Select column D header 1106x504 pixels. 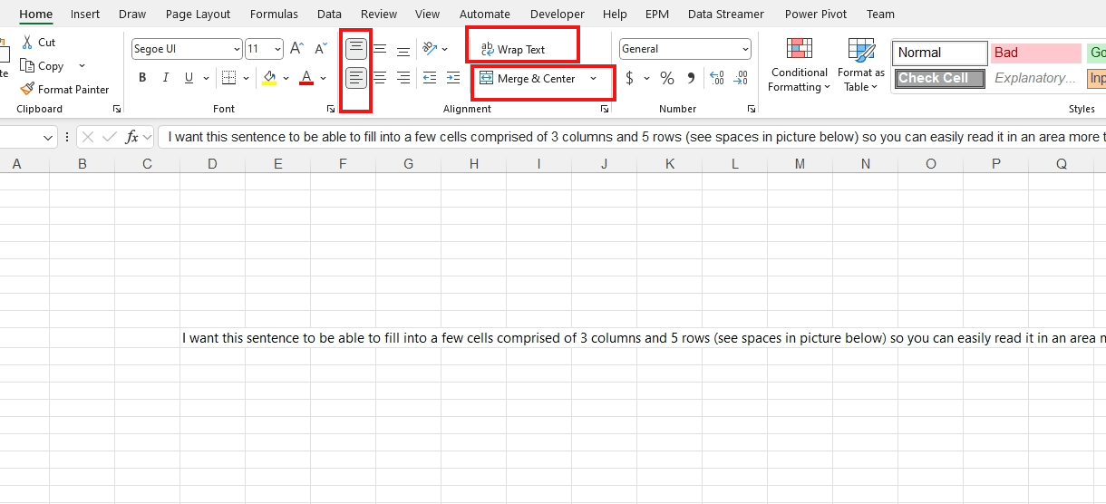212,164
